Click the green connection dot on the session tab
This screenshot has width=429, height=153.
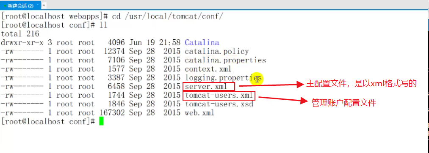point(5,5)
